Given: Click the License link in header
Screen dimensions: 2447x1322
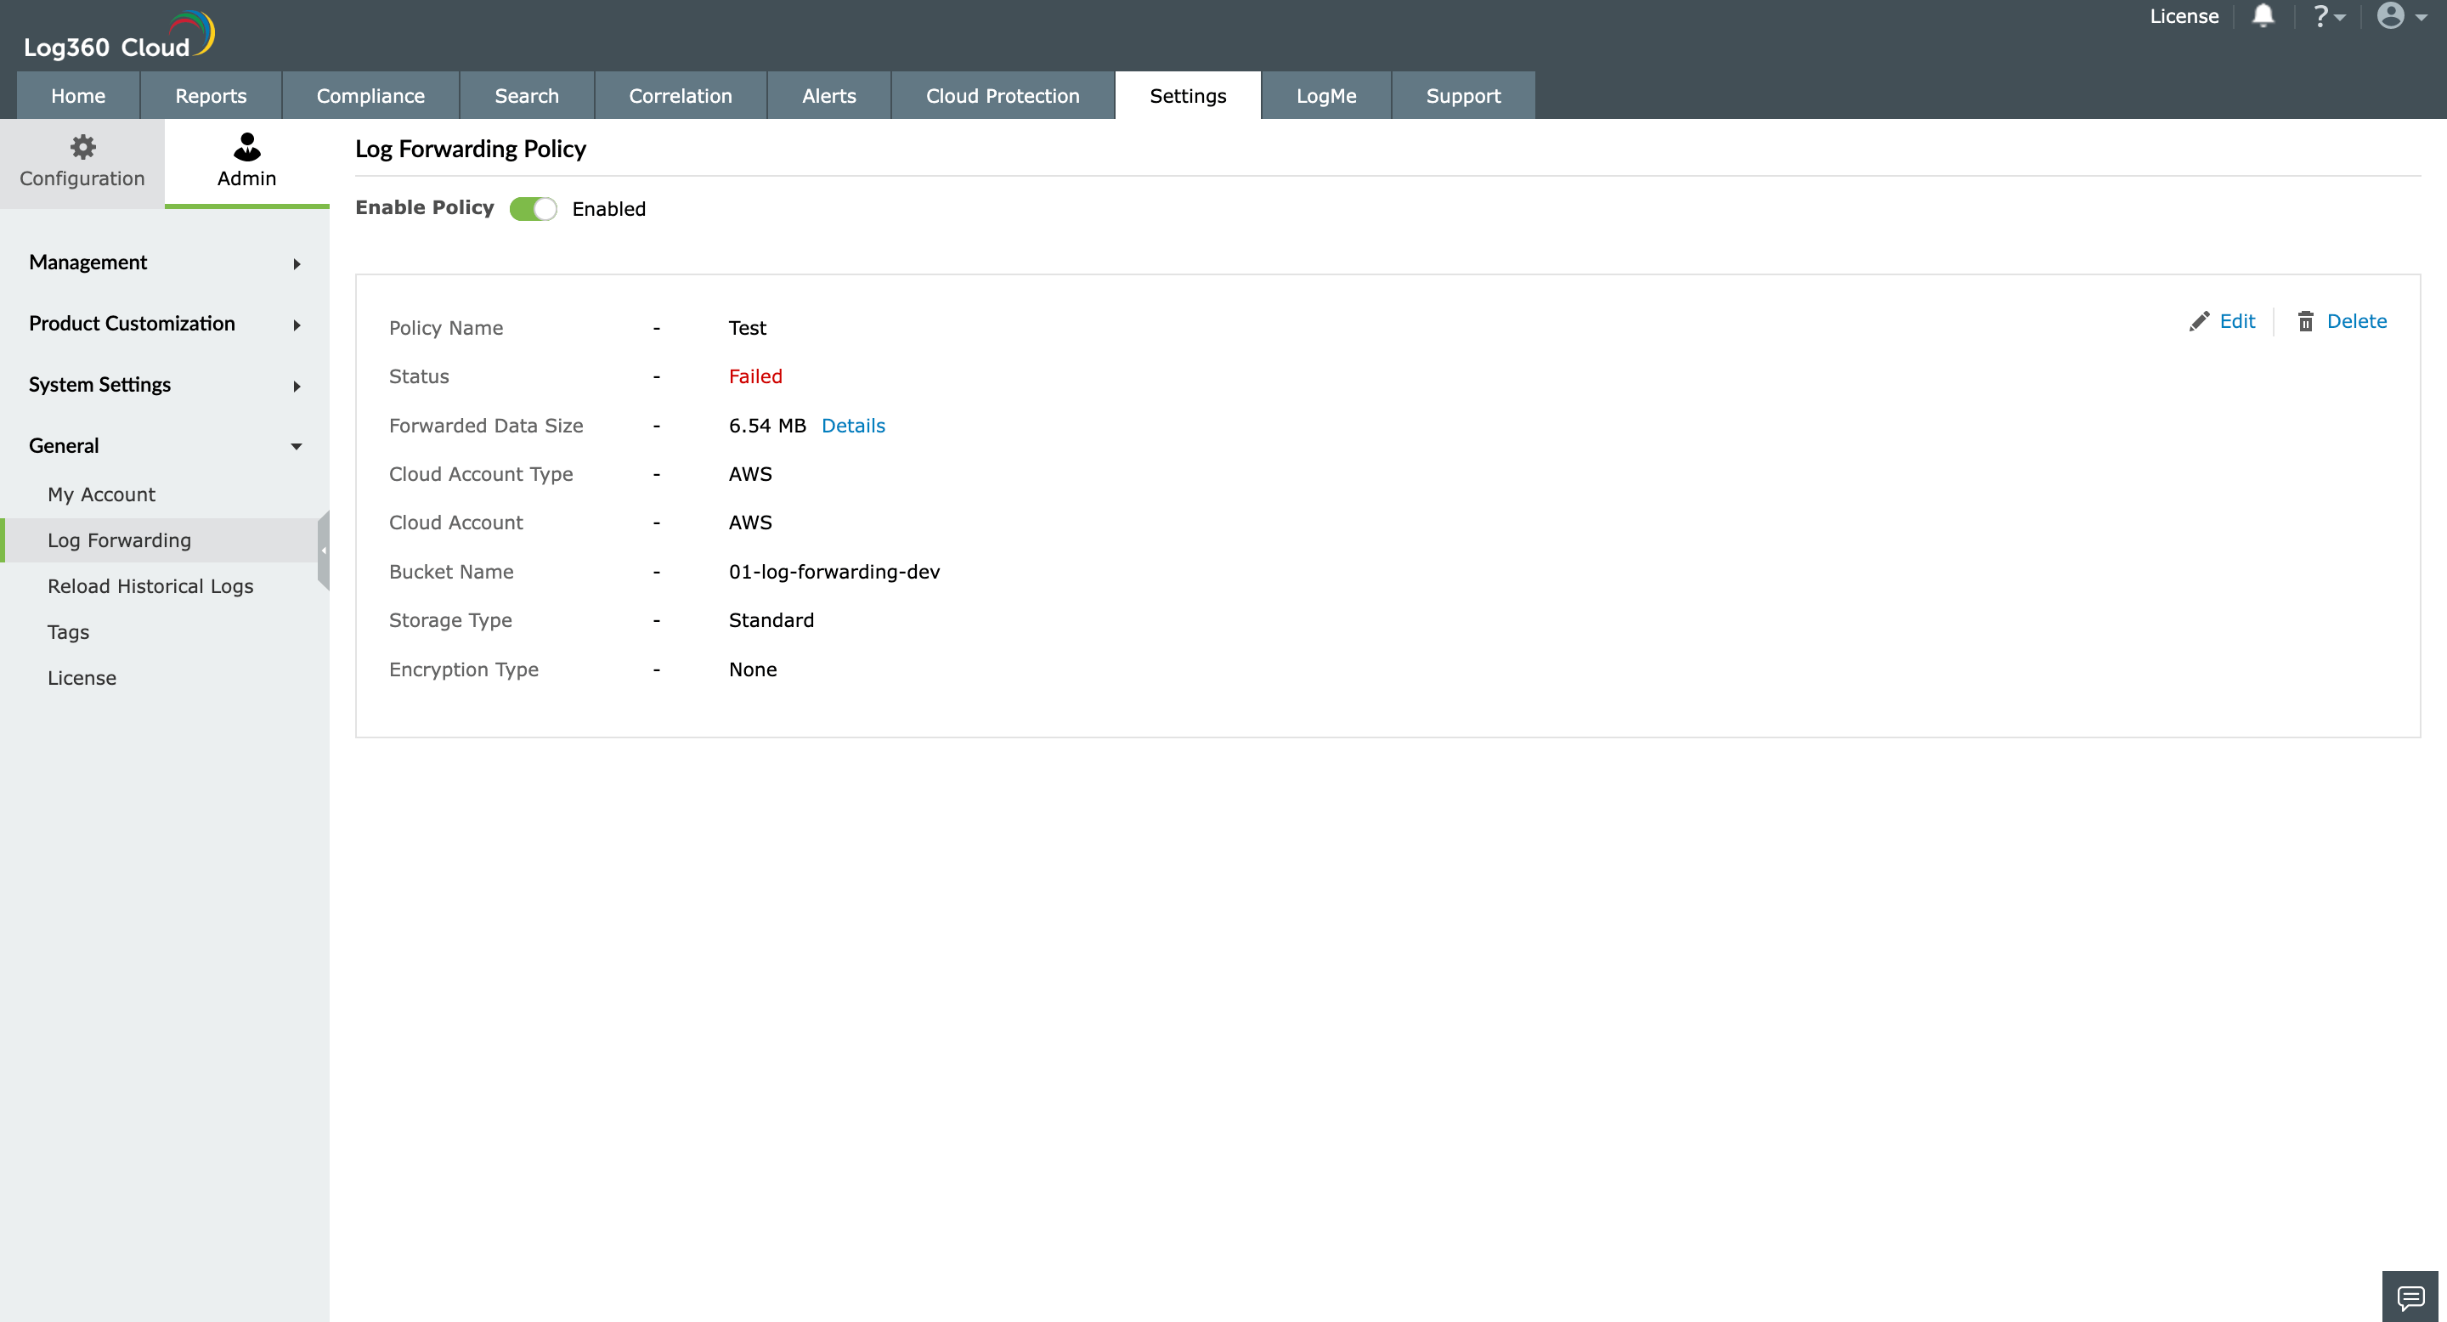Looking at the screenshot, I should click(2184, 16).
